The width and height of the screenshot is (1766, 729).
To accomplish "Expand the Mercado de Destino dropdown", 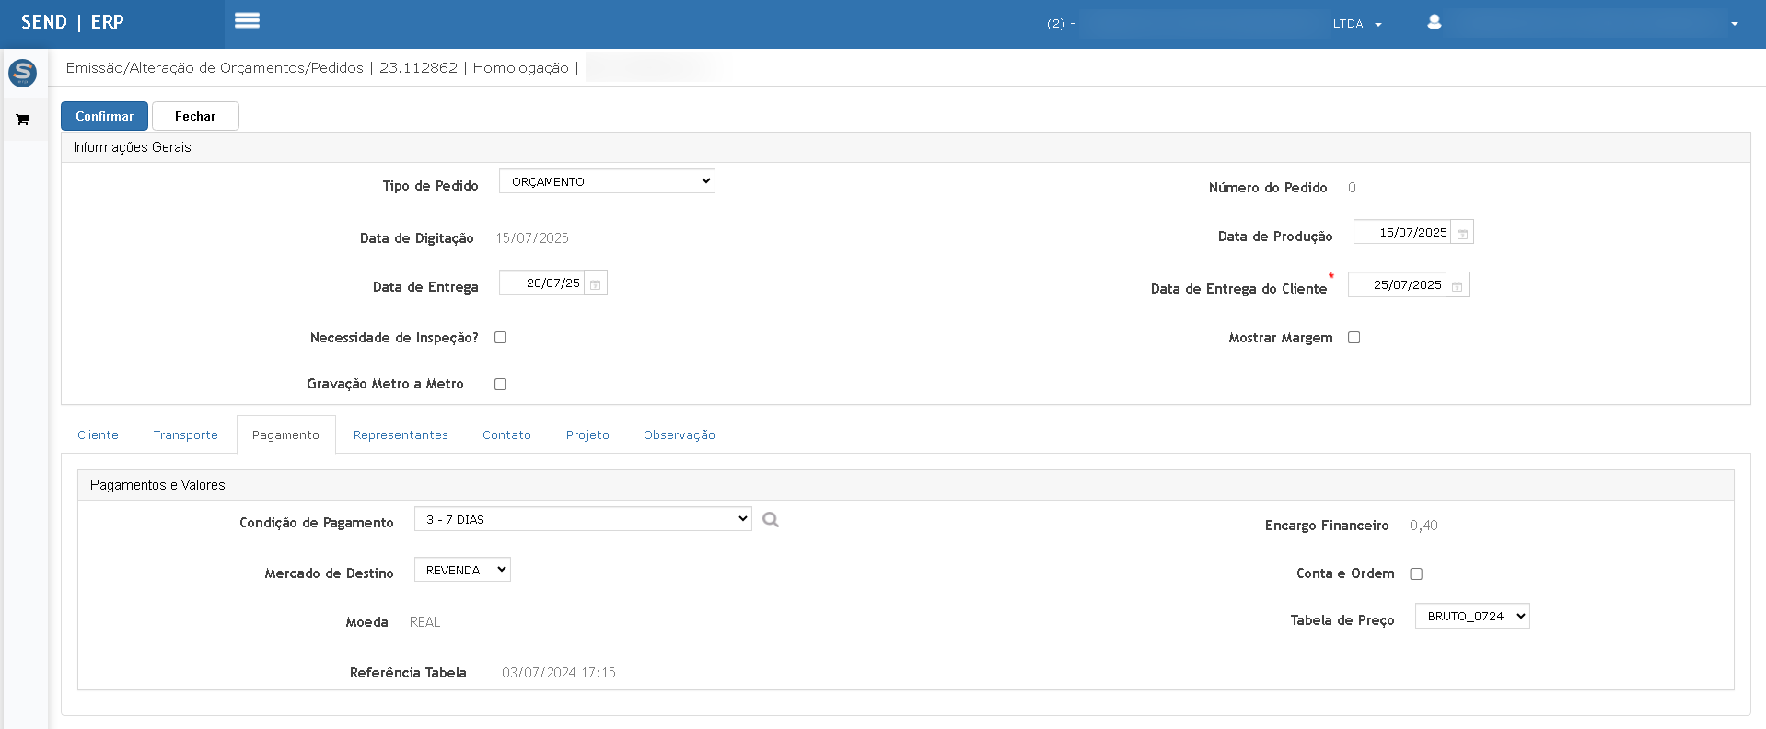I will point(462,570).
